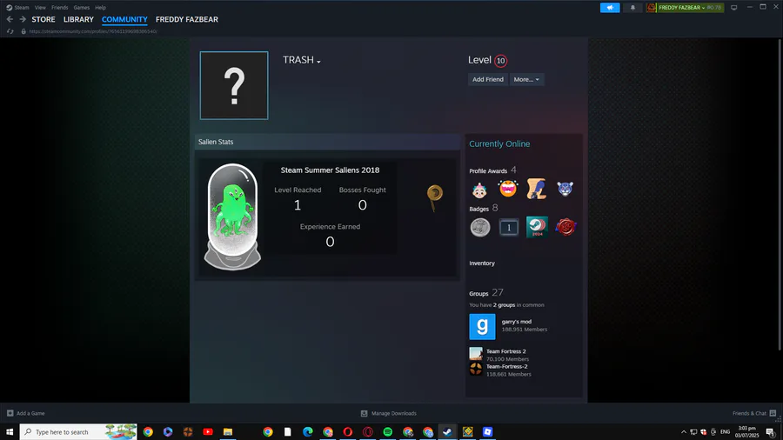Click the scroll and quill profile award
783x440 pixels.
coord(536,189)
